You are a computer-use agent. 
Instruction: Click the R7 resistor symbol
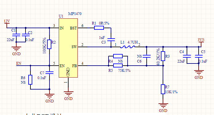click(163, 89)
